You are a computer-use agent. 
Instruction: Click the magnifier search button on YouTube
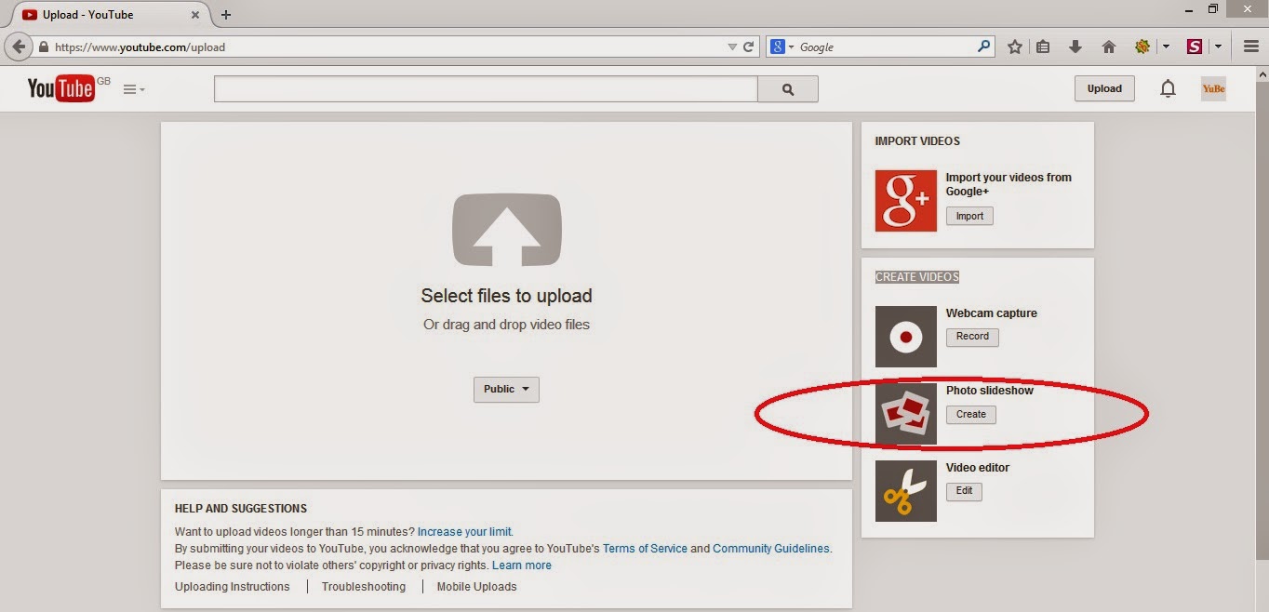tap(788, 89)
